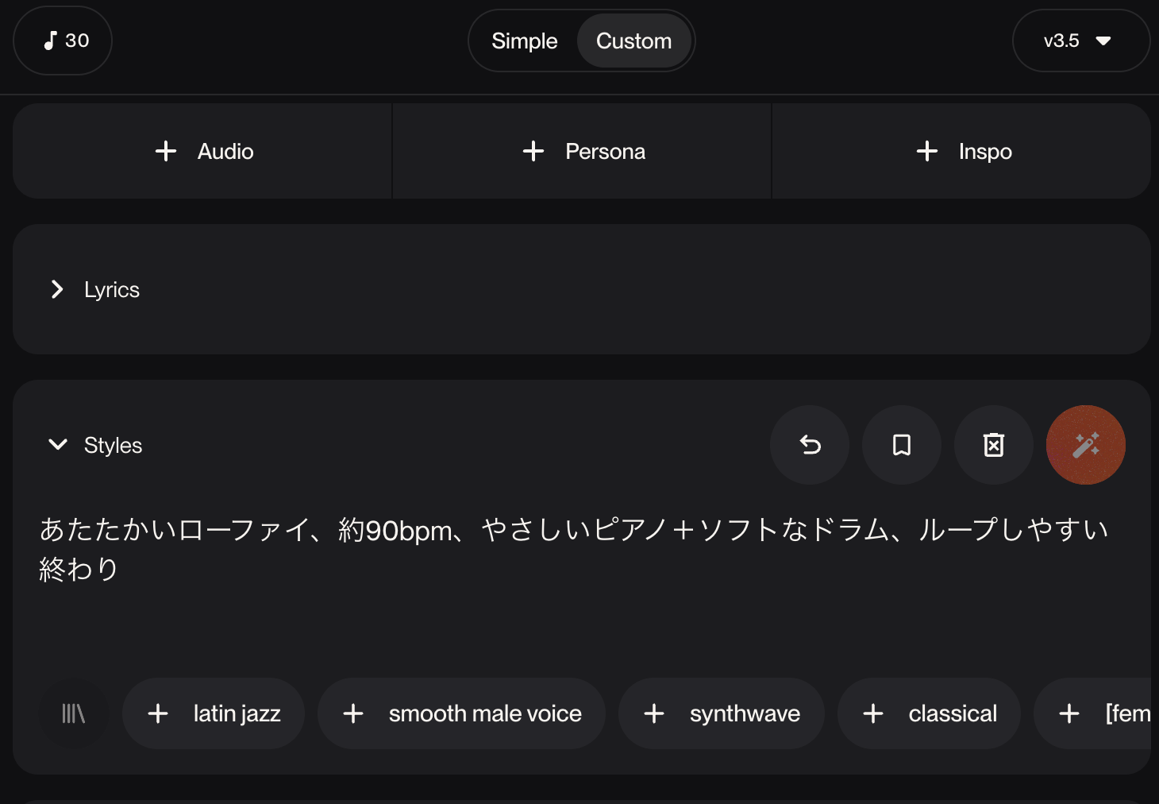The width and height of the screenshot is (1159, 804).
Task: Click the bookmark icon to save style
Action: (x=902, y=445)
